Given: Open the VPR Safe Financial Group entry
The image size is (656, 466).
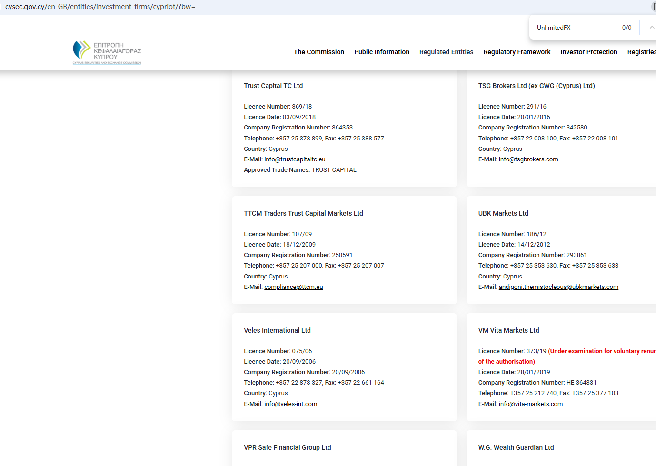Looking at the screenshot, I should (287, 447).
